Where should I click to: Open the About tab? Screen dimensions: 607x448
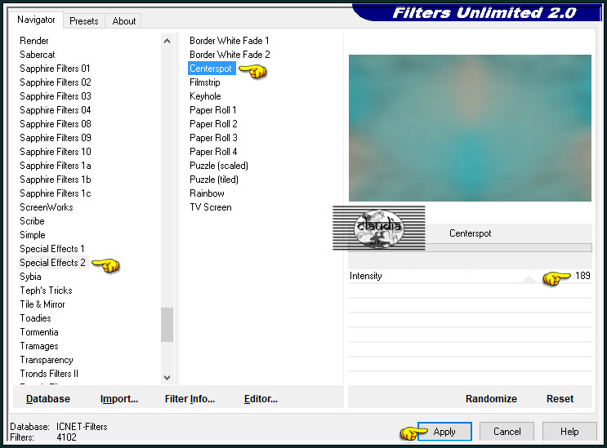[124, 21]
